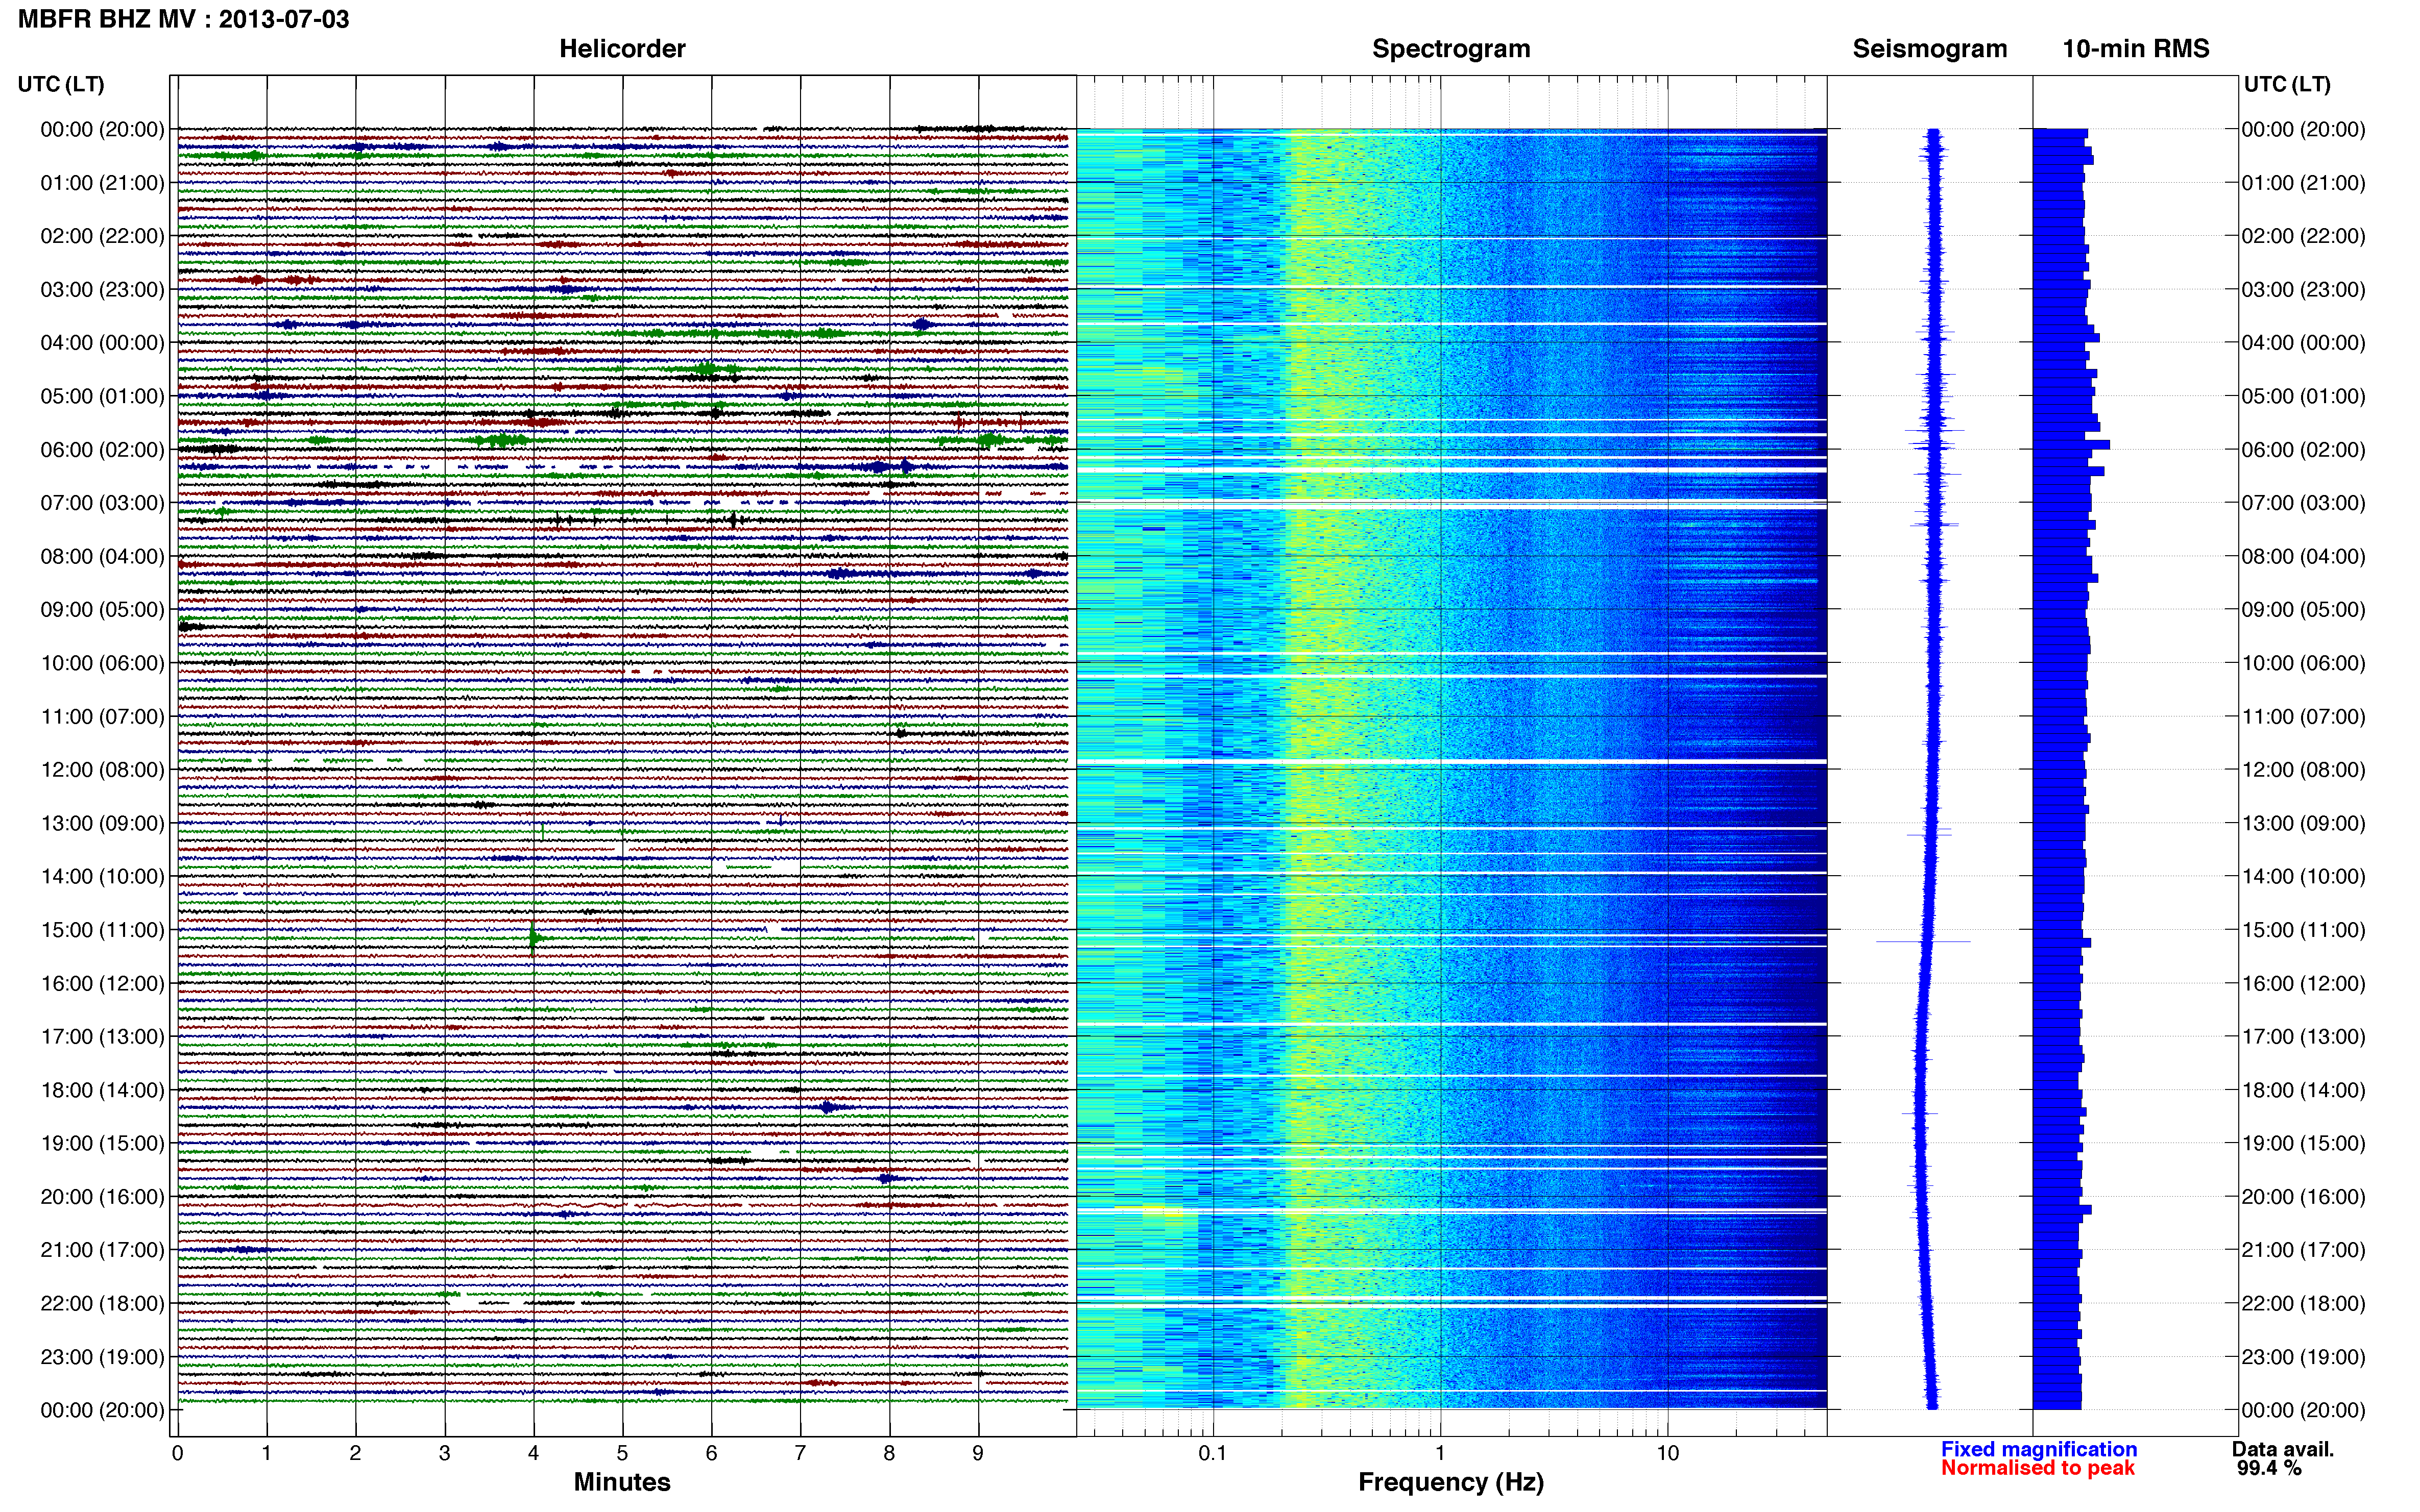Viewport: 2420px width, 1512px height.
Task: Click 04:00 (00:00) on the left time axis
Action: point(102,343)
